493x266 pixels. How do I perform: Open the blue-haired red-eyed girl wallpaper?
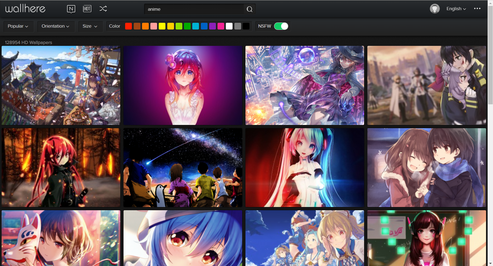183,238
